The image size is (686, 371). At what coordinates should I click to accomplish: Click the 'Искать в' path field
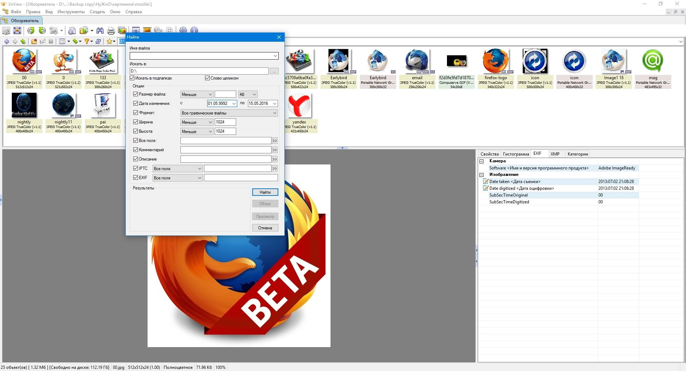pyautogui.click(x=199, y=71)
